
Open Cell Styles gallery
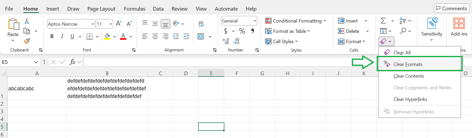click(x=281, y=41)
